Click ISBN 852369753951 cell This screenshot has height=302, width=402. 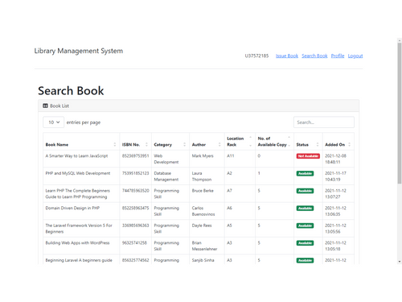click(x=135, y=159)
